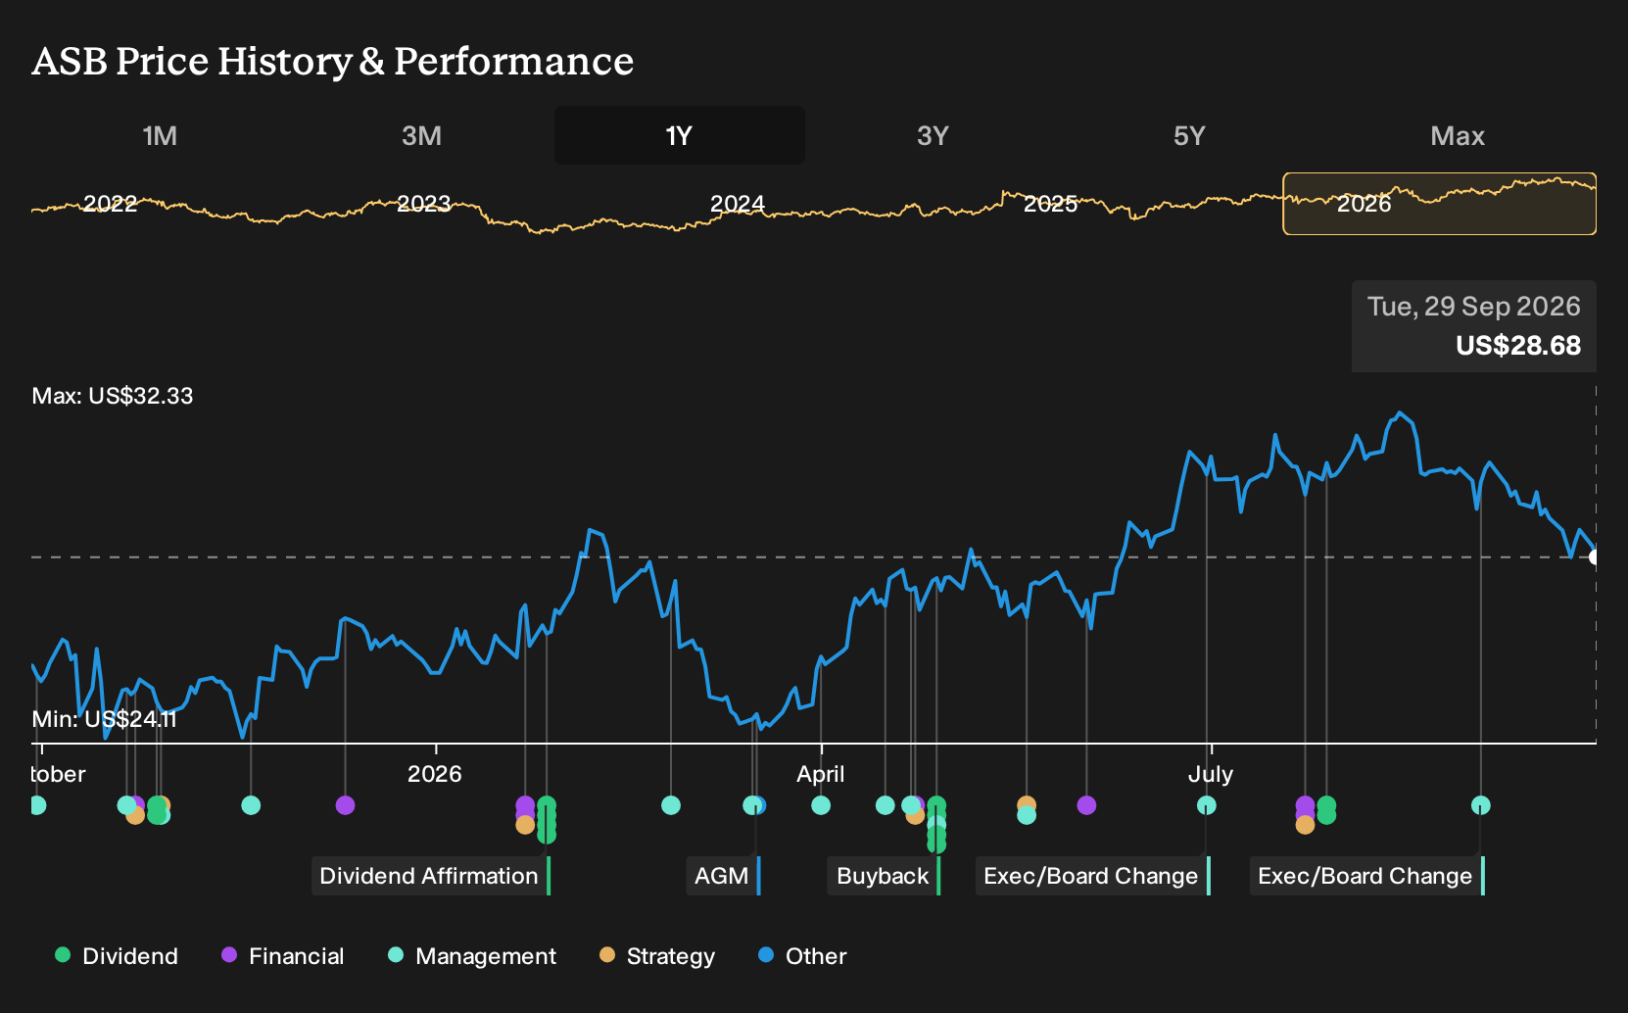The image size is (1628, 1013).
Task: Click the 'Max: US$32.33' label
Action: (x=113, y=396)
